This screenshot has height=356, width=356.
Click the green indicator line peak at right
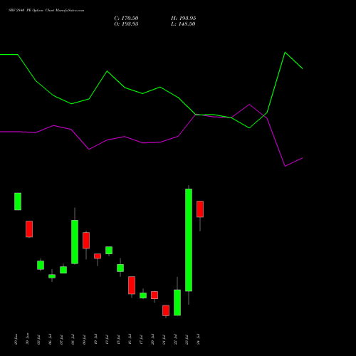coord(285,53)
